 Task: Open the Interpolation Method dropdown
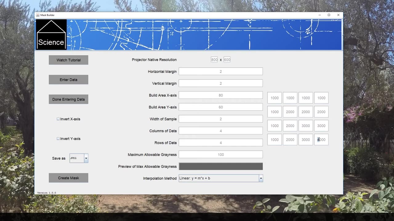(x=261, y=178)
